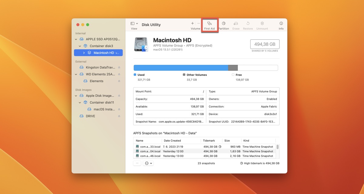Collapse the Container disk3 tree item

point(80,45)
